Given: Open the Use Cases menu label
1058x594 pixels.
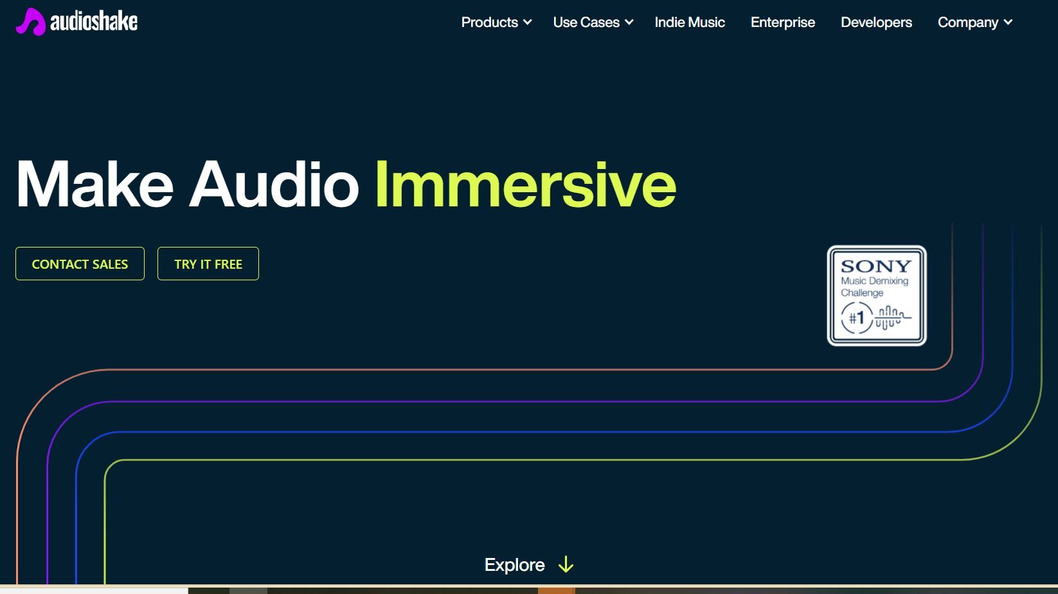Looking at the screenshot, I should (x=586, y=22).
